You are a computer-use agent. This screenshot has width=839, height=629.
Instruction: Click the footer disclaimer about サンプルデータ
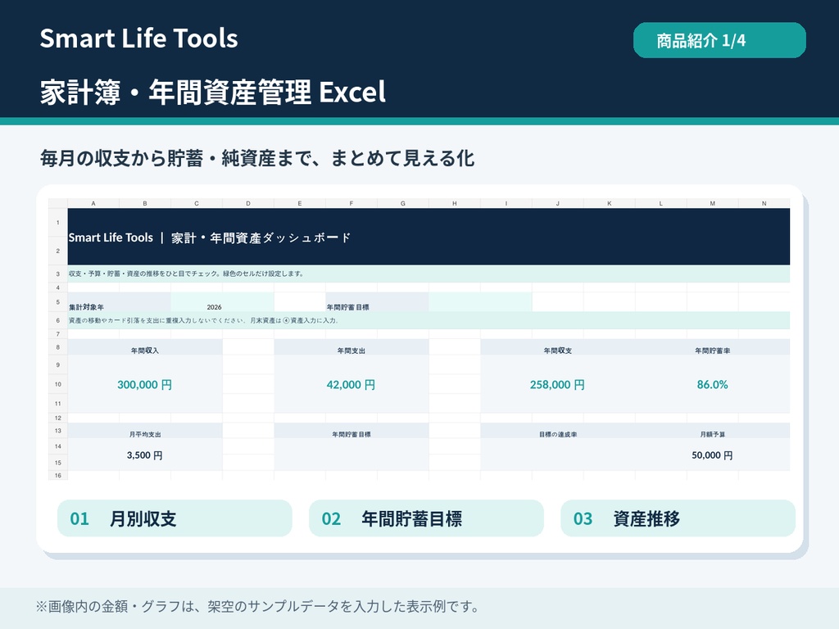[257, 606]
